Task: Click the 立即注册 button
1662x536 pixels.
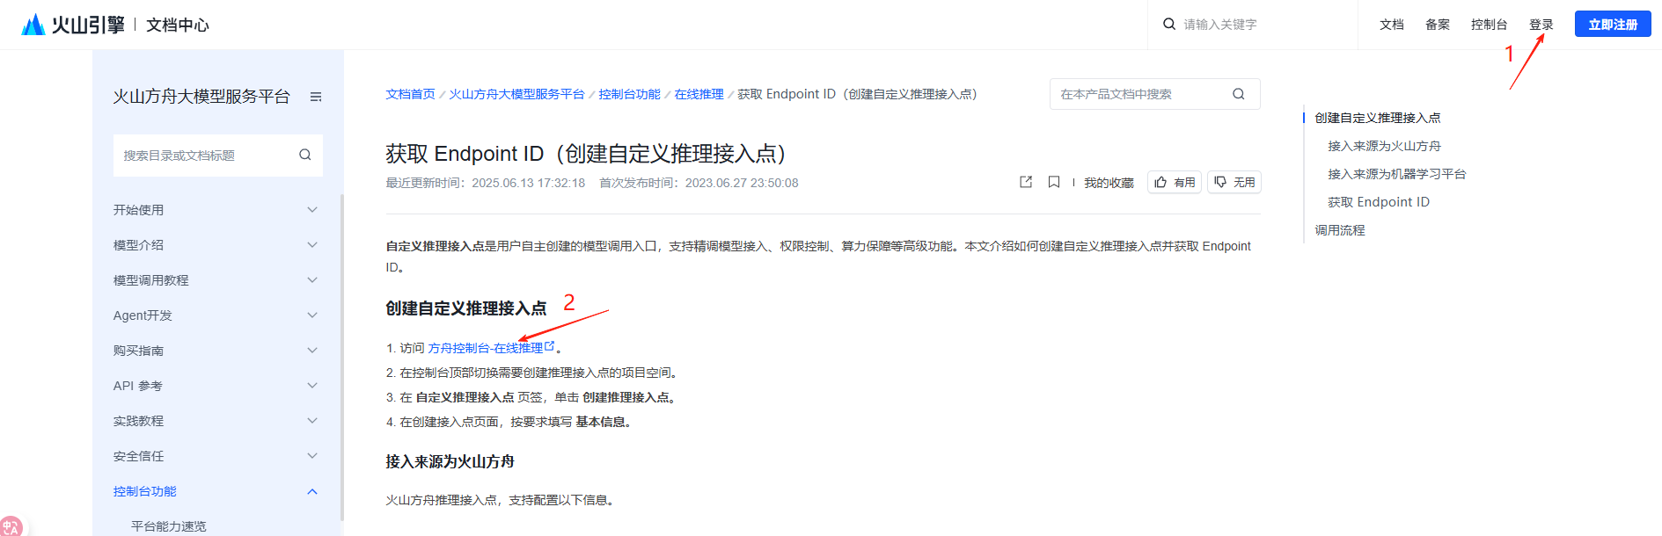Action: click(1613, 25)
